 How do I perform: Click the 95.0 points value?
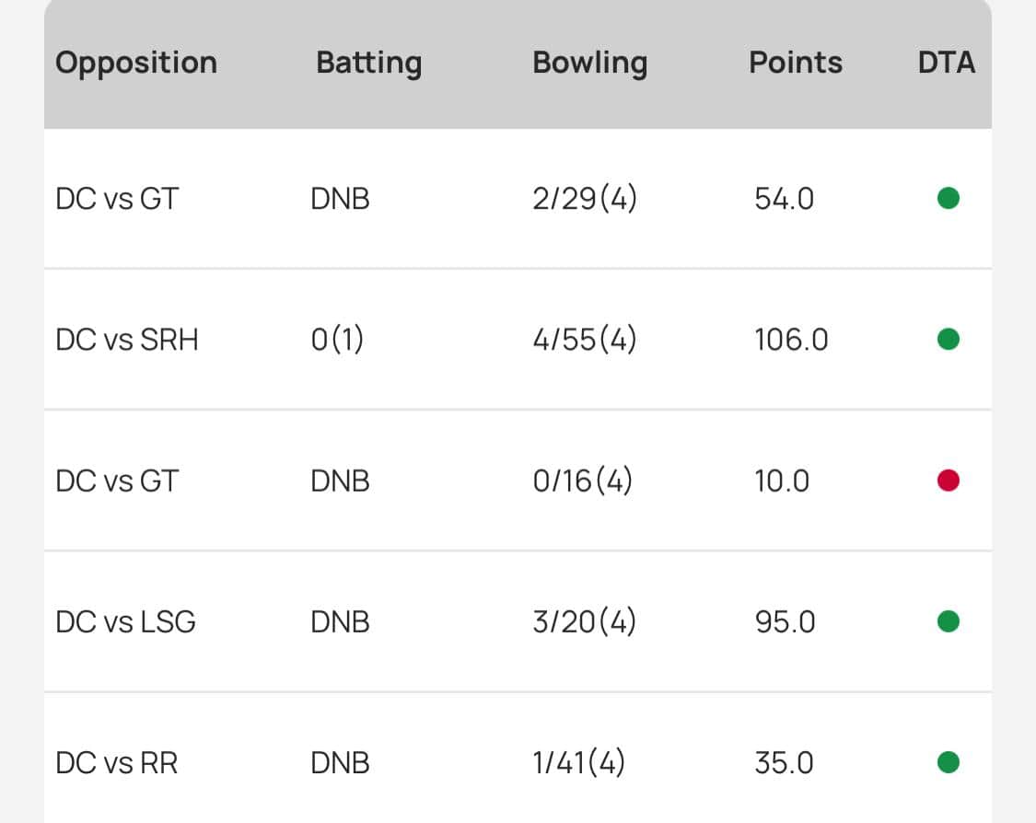785,622
